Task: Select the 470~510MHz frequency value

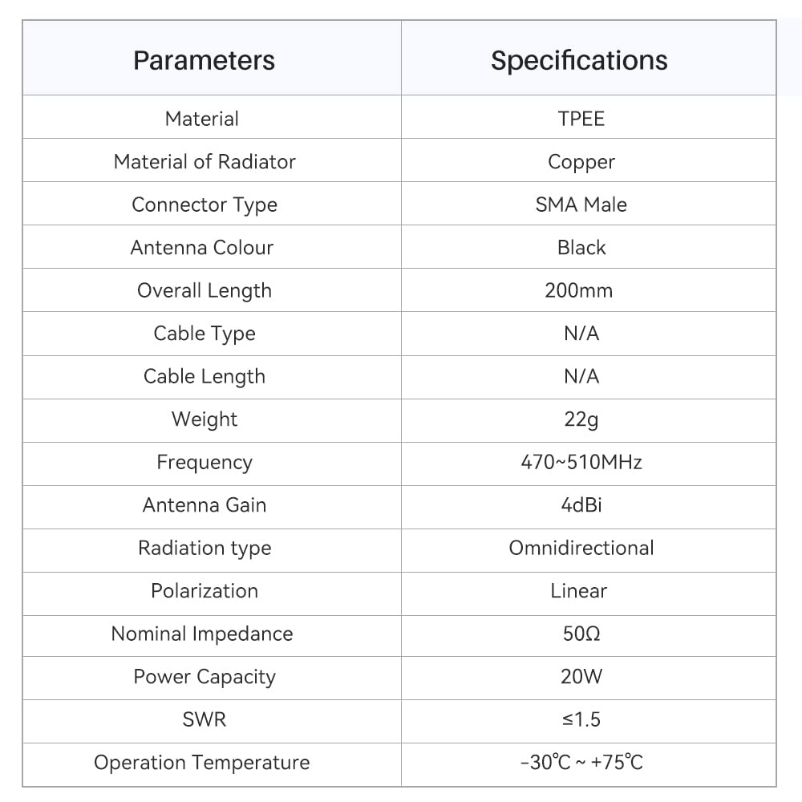Action: coord(581,463)
